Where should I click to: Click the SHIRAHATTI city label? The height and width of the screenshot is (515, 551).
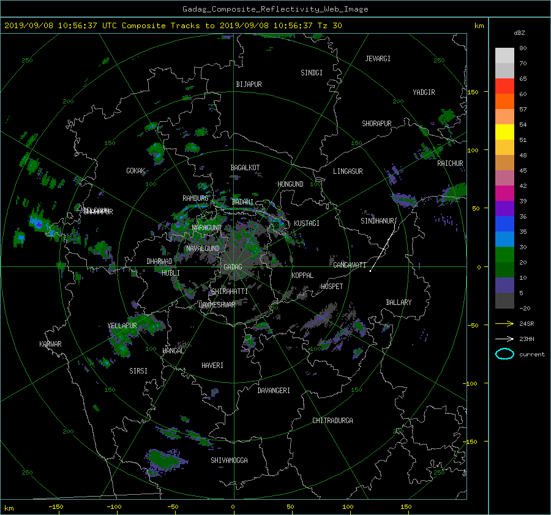(x=229, y=291)
